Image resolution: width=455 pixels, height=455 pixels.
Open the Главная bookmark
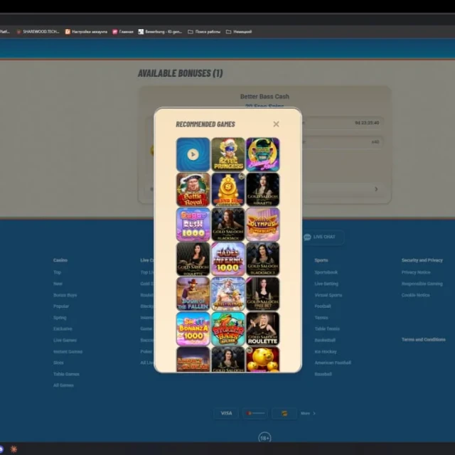[x=123, y=31]
